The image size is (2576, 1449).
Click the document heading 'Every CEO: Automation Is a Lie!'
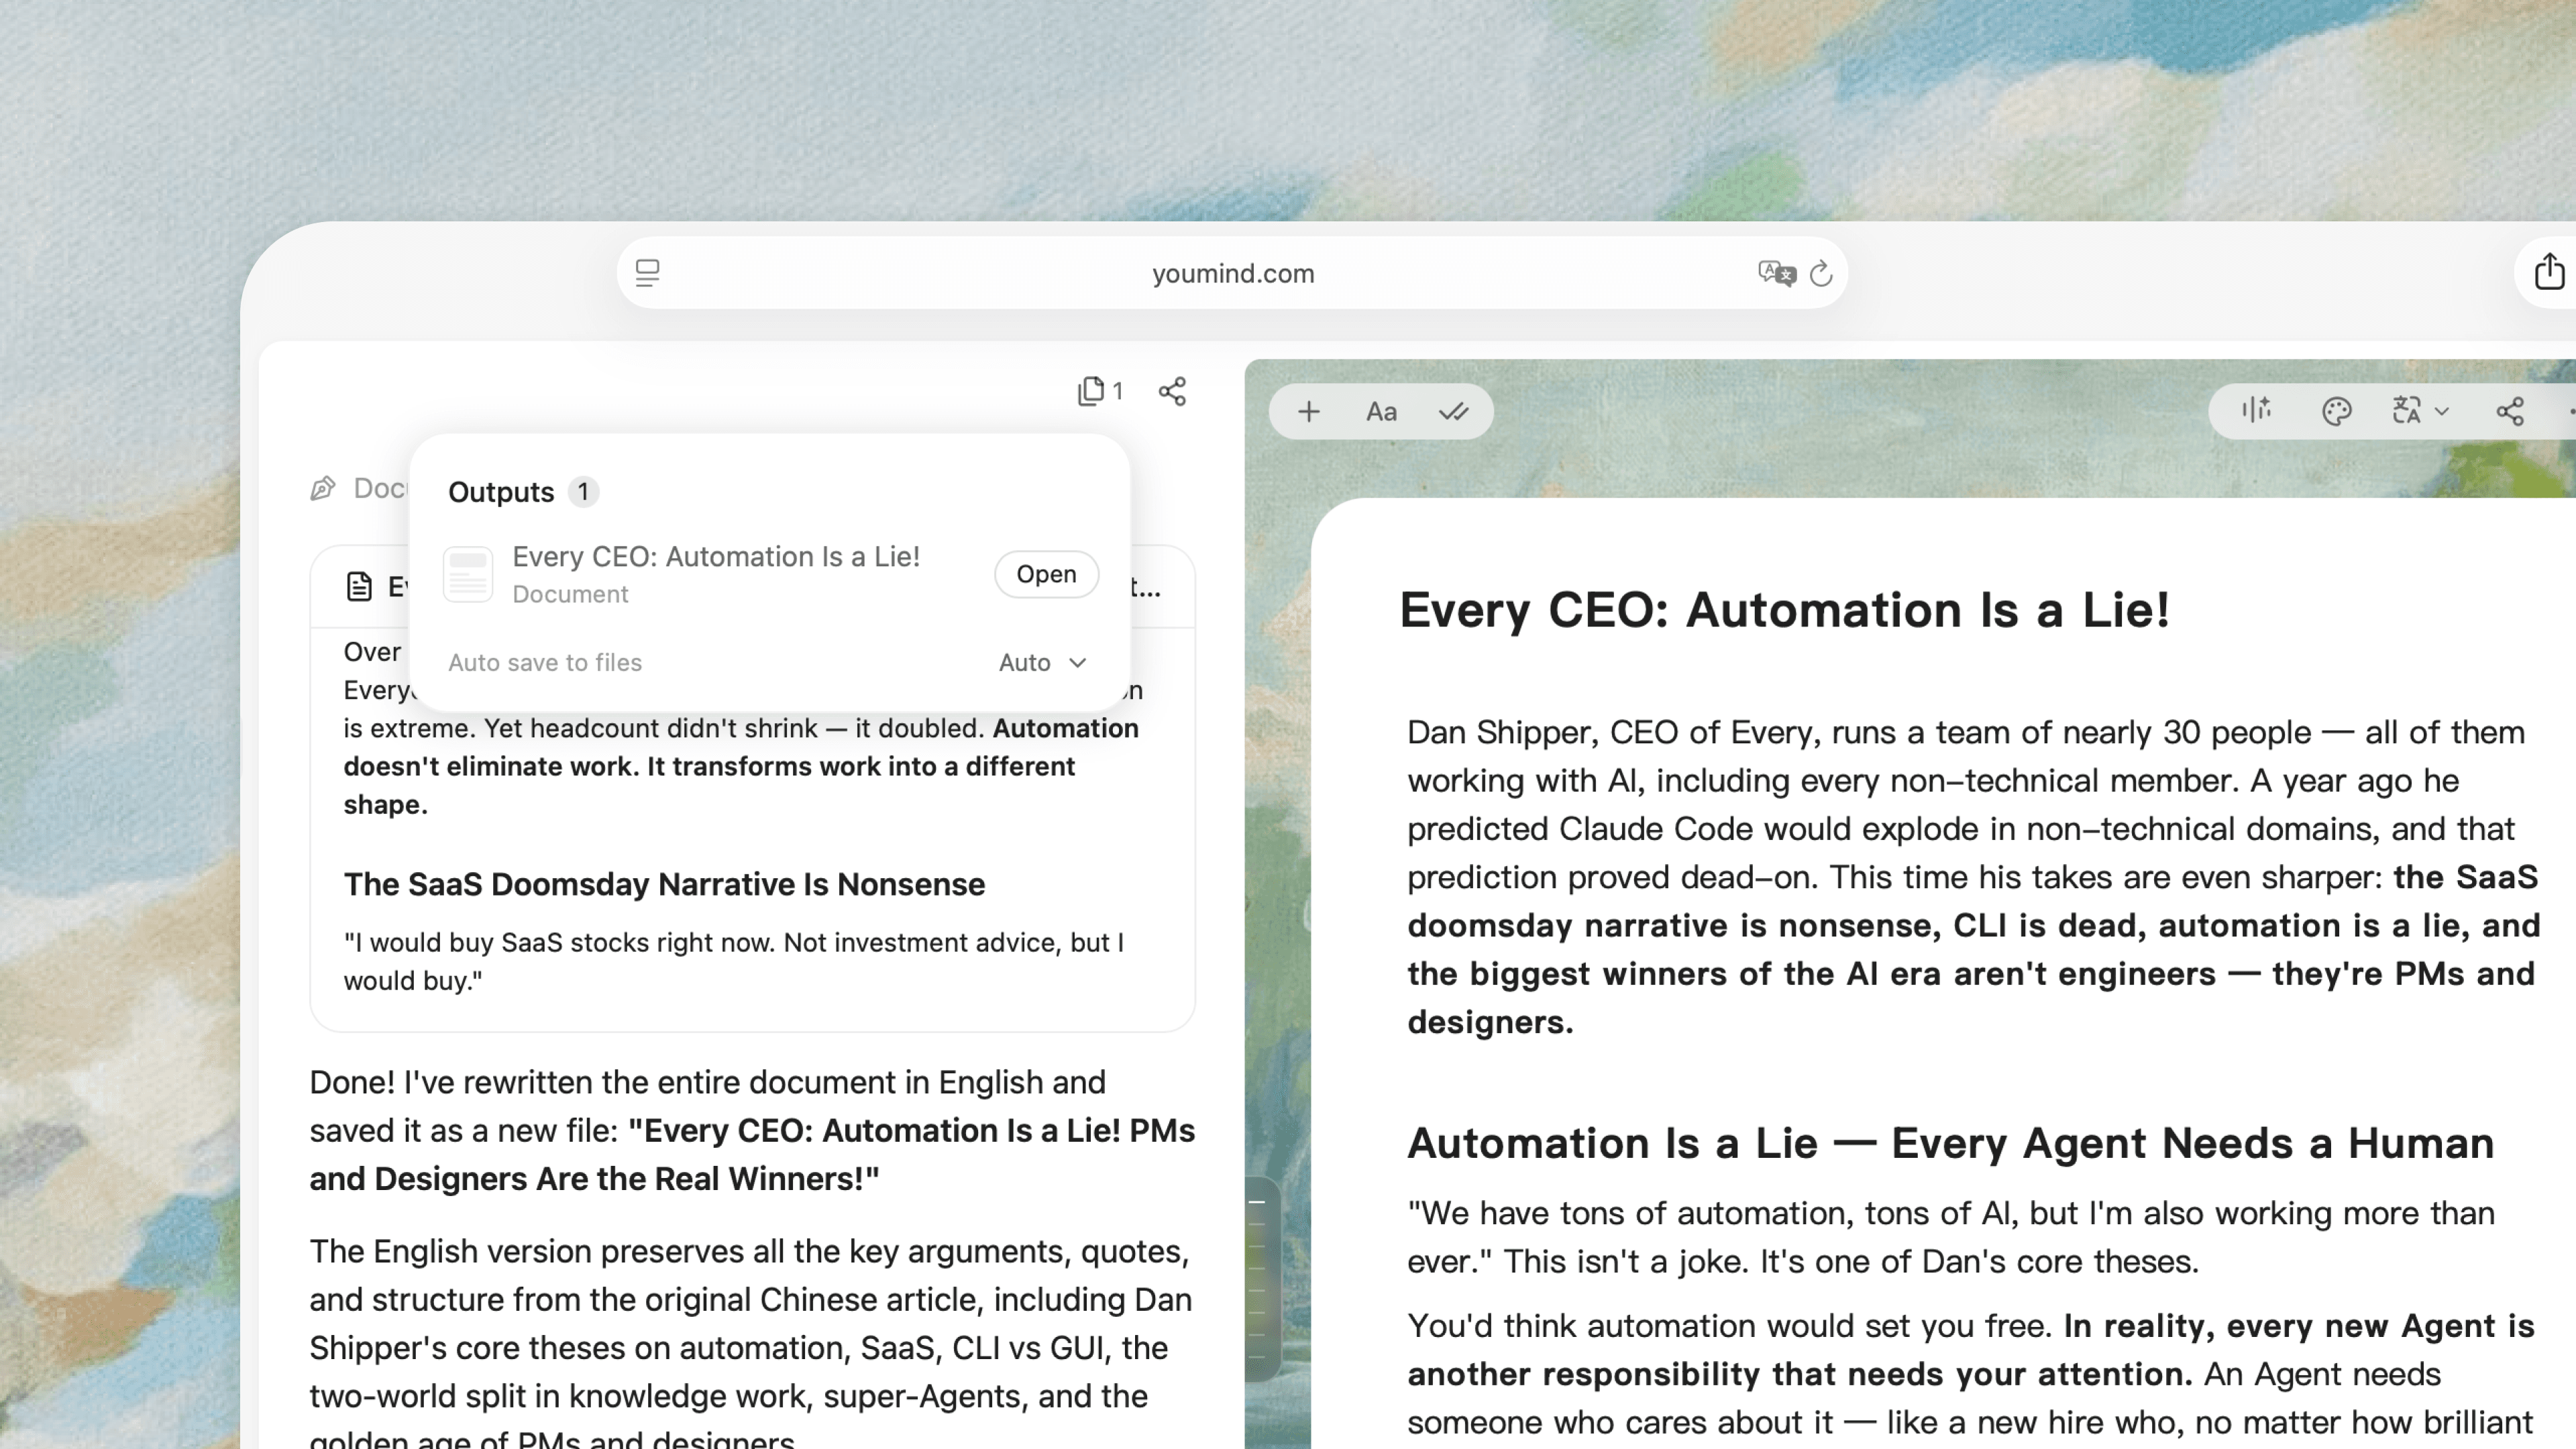[1784, 610]
